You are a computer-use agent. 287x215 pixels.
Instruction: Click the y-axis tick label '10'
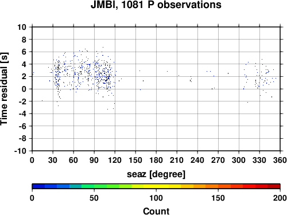(22, 27)
